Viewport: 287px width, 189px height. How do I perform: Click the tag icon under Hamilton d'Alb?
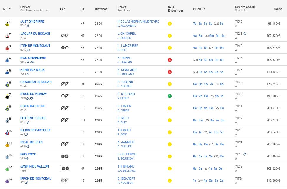pos(28,74)
